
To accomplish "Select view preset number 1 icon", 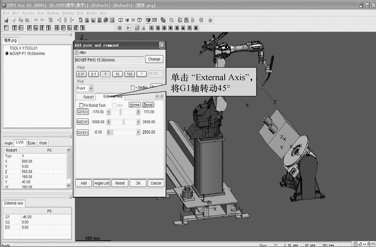I will click(x=151, y=28).
